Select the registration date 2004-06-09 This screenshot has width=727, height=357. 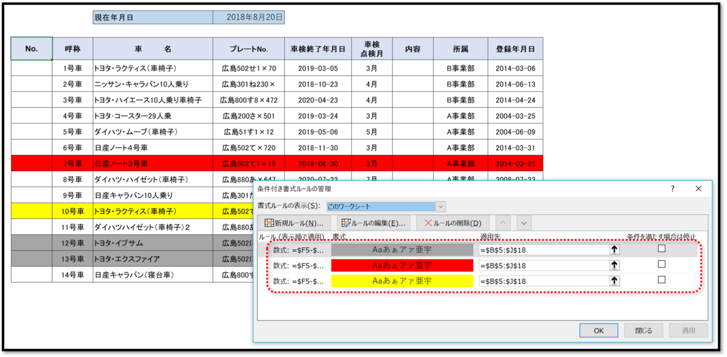click(x=516, y=132)
